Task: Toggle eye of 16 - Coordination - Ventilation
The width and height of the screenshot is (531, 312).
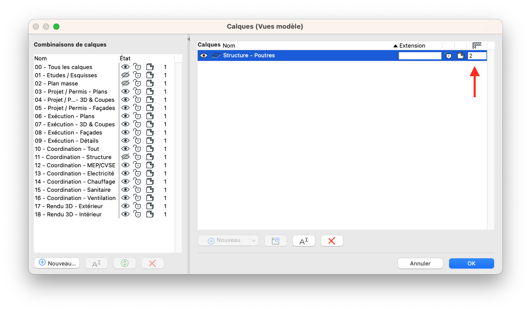Action: click(125, 198)
